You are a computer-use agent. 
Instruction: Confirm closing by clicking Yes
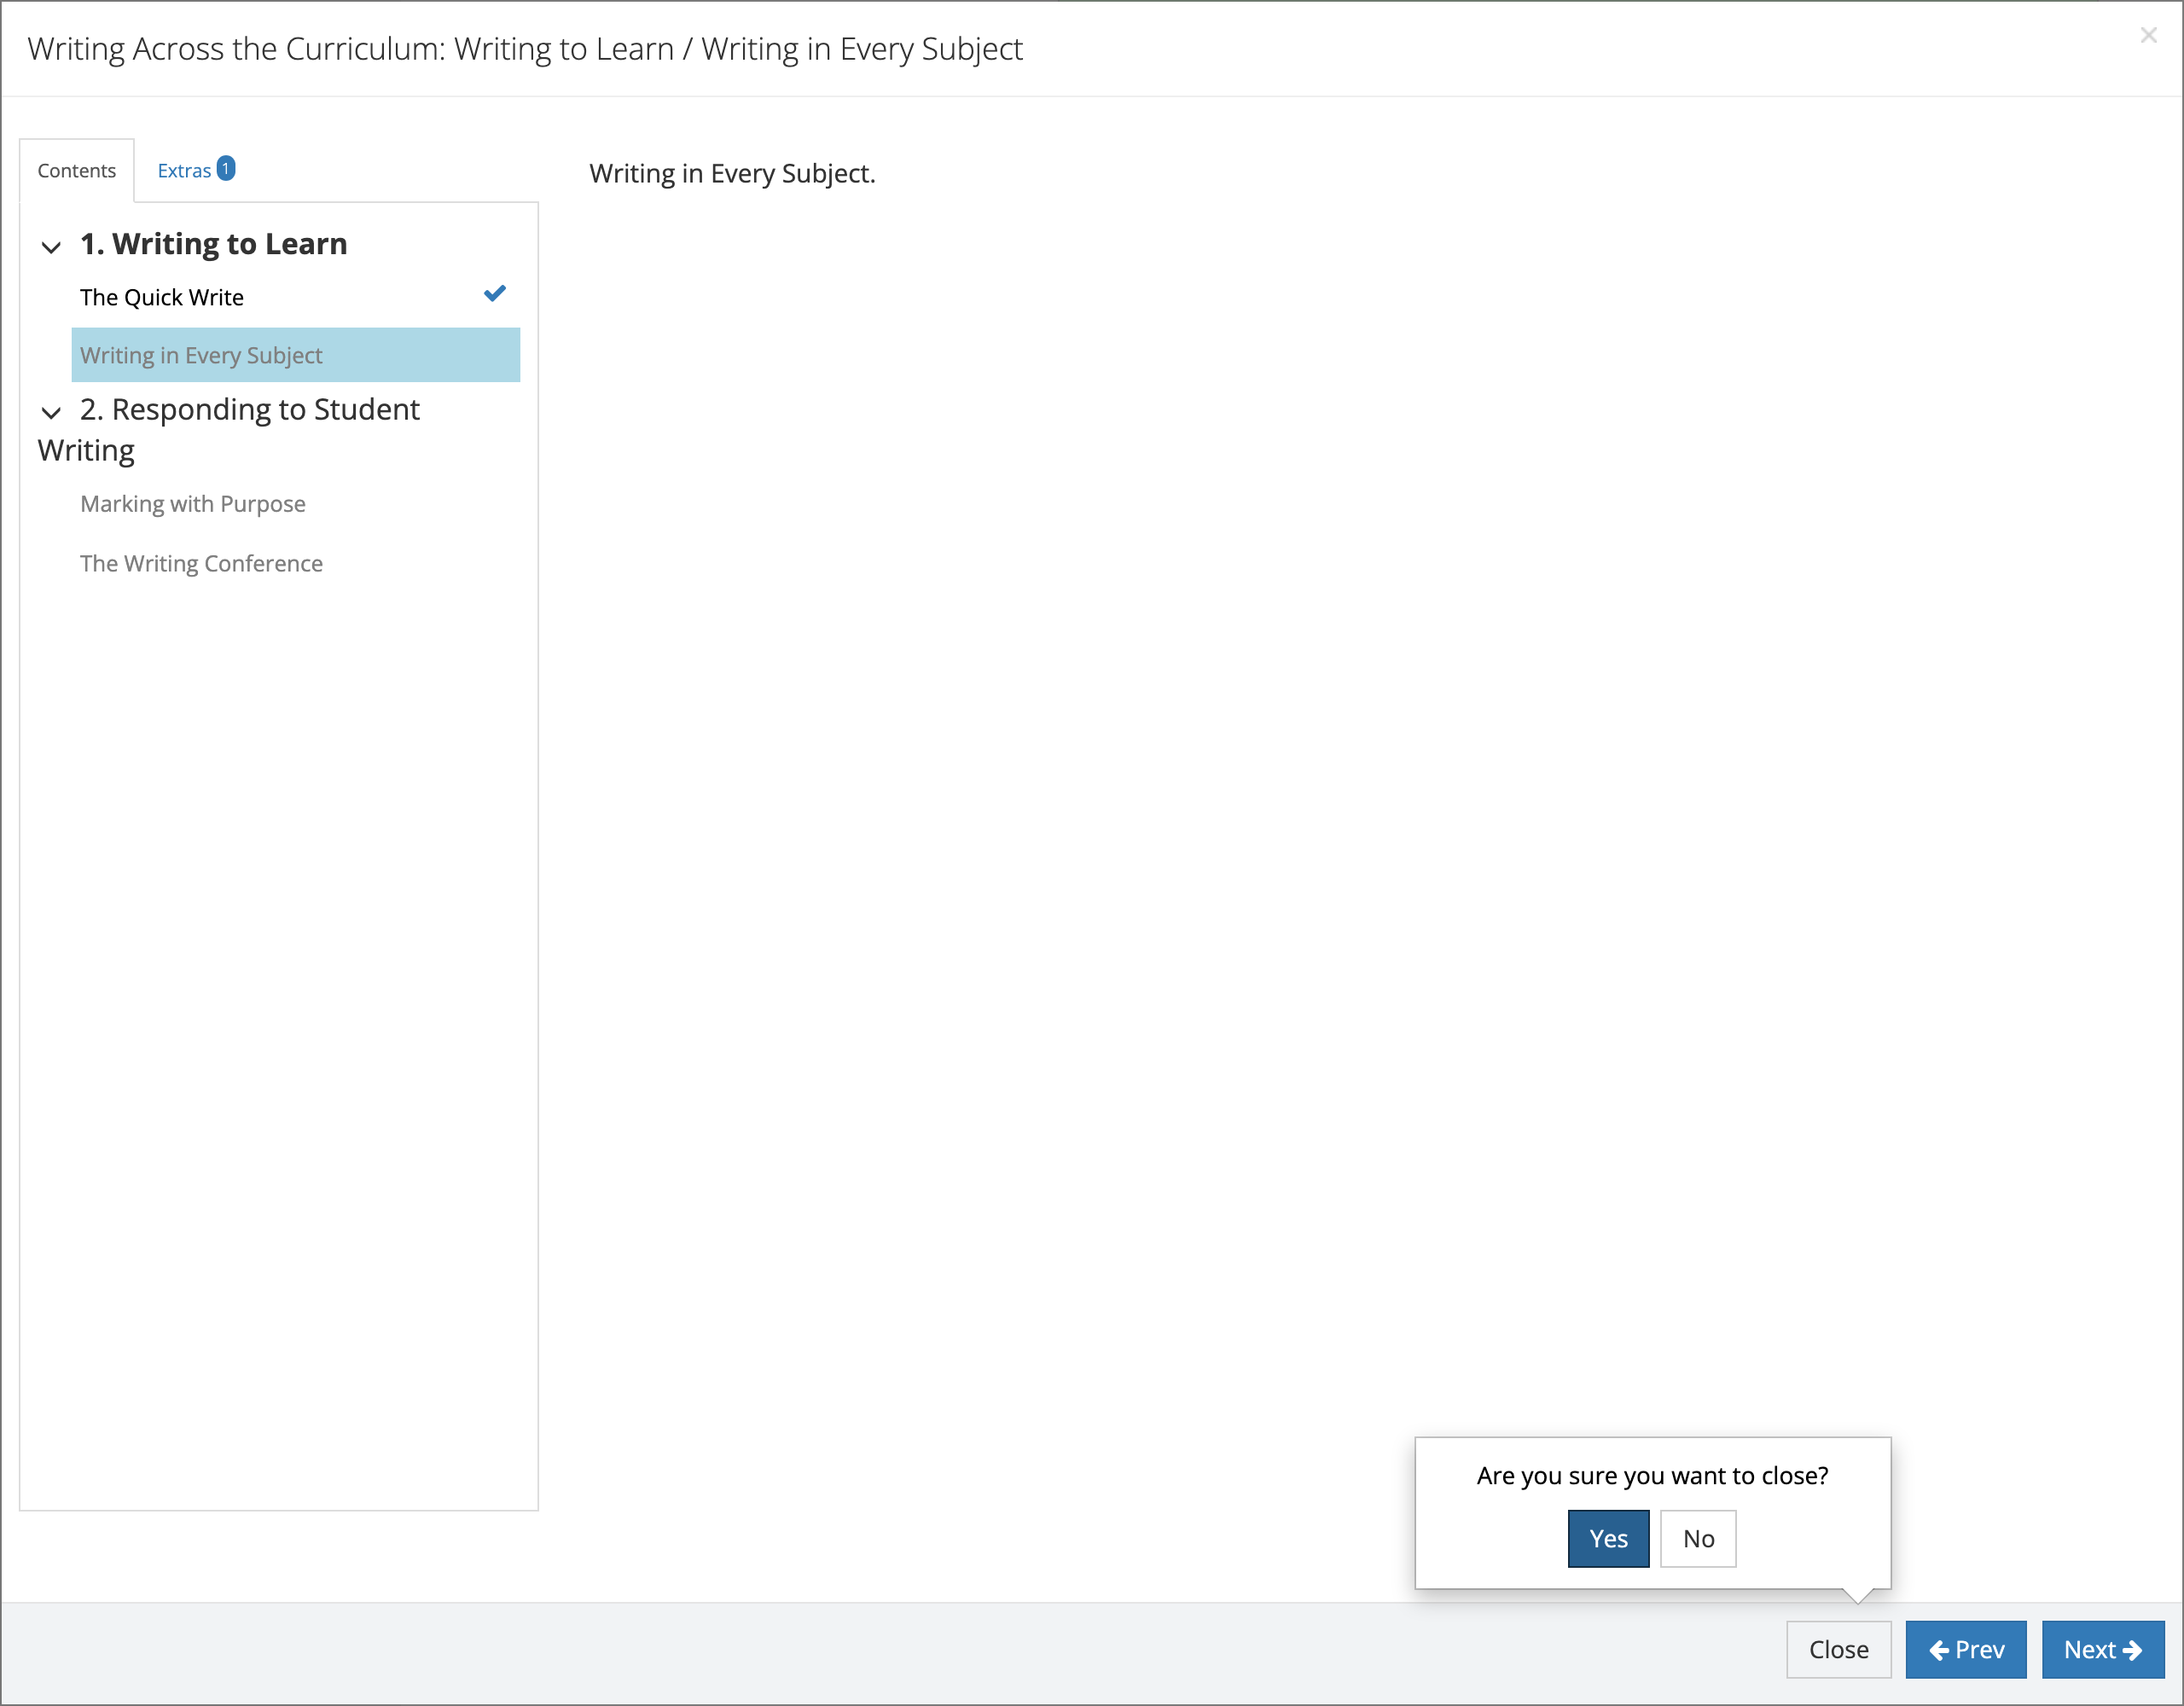click(x=1608, y=1538)
